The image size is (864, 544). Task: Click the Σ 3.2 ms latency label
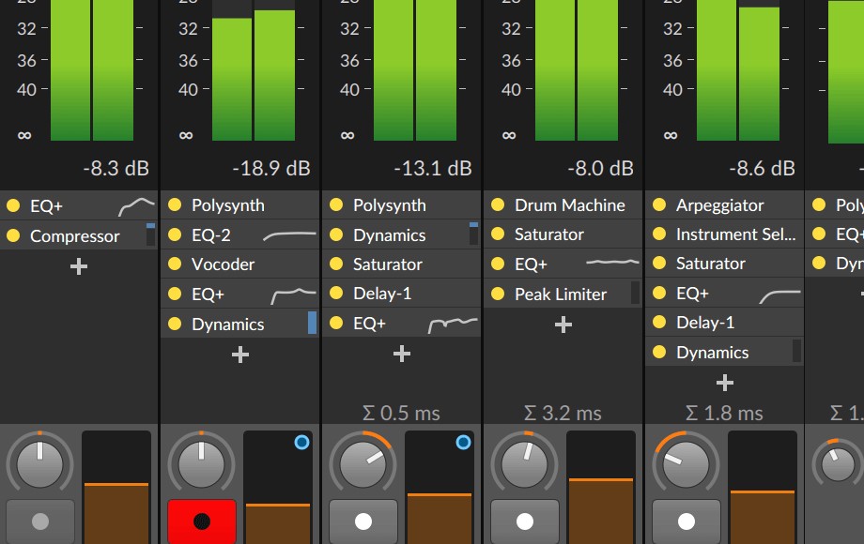563,413
